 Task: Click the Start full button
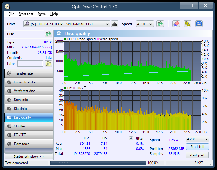click(197, 147)
